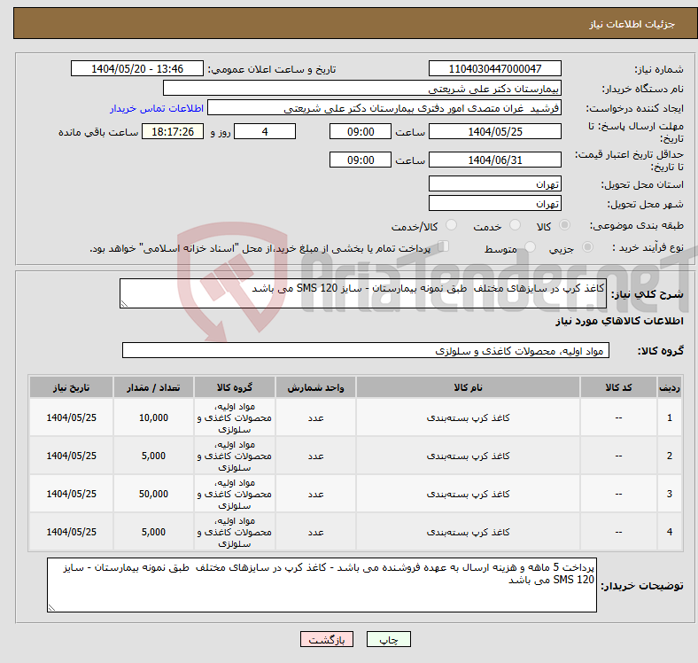Toggle the اسناد خزانه اسلامی payment checkbox

click(444, 246)
